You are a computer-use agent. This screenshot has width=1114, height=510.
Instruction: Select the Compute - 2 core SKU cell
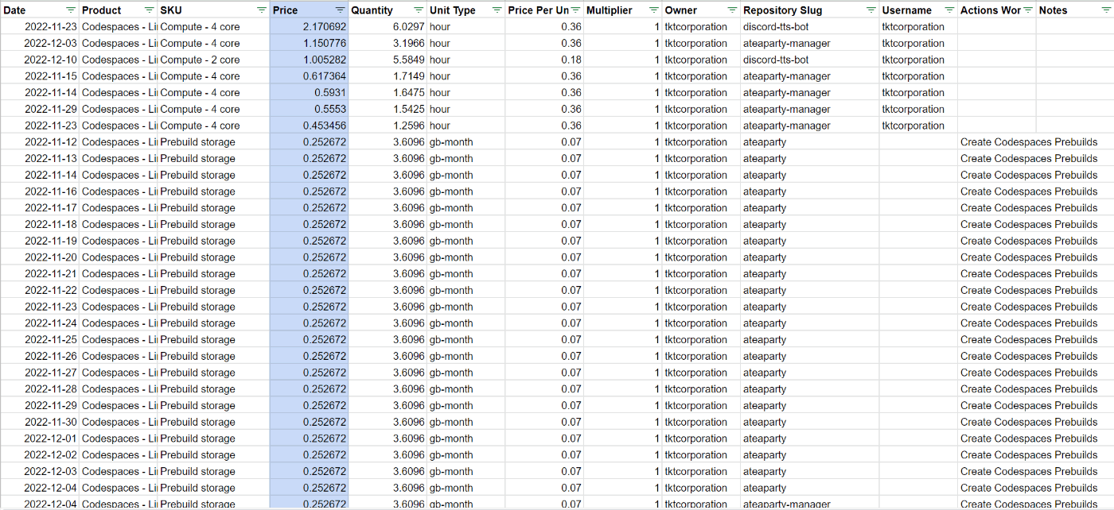point(213,60)
